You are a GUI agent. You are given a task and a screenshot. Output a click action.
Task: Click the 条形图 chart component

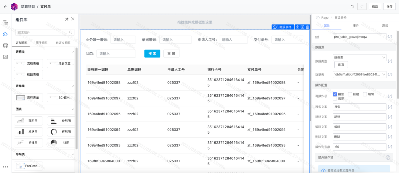(61, 121)
